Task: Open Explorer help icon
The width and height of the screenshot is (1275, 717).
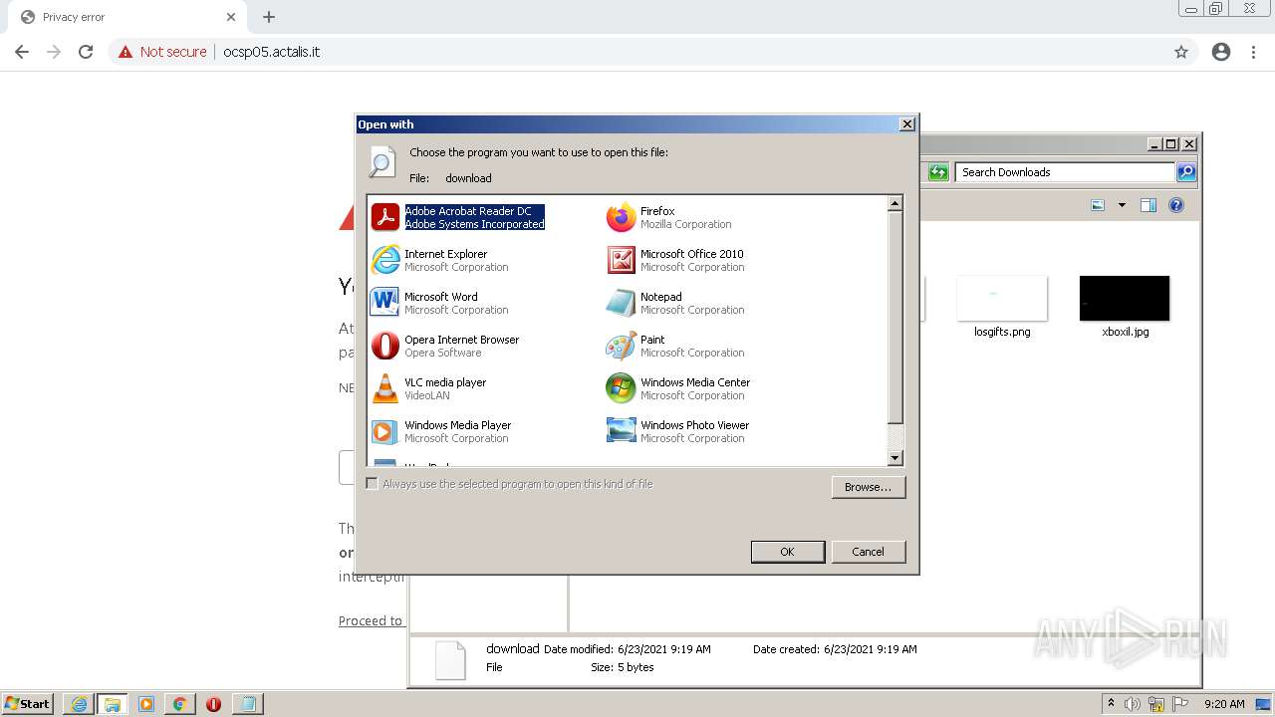Action: 1176,205
